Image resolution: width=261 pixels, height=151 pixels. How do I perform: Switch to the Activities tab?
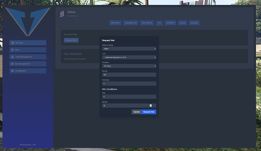(171, 23)
